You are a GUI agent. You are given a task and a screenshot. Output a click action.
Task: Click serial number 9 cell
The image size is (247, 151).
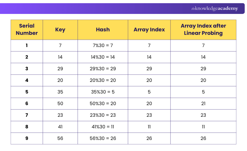coord(27,139)
